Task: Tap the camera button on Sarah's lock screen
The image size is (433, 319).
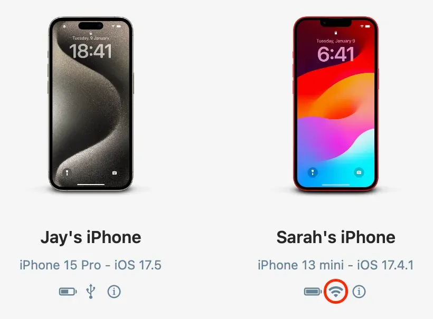Action: (x=359, y=172)
